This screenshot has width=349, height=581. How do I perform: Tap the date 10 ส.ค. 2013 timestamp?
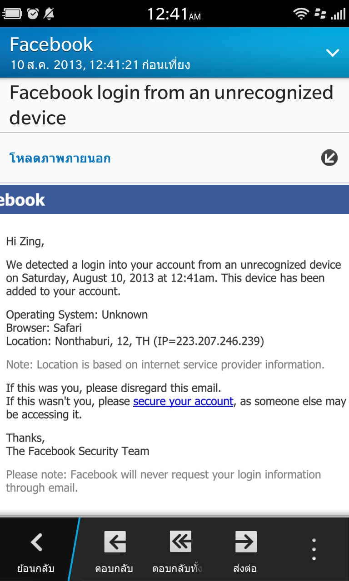click(100, 65)
